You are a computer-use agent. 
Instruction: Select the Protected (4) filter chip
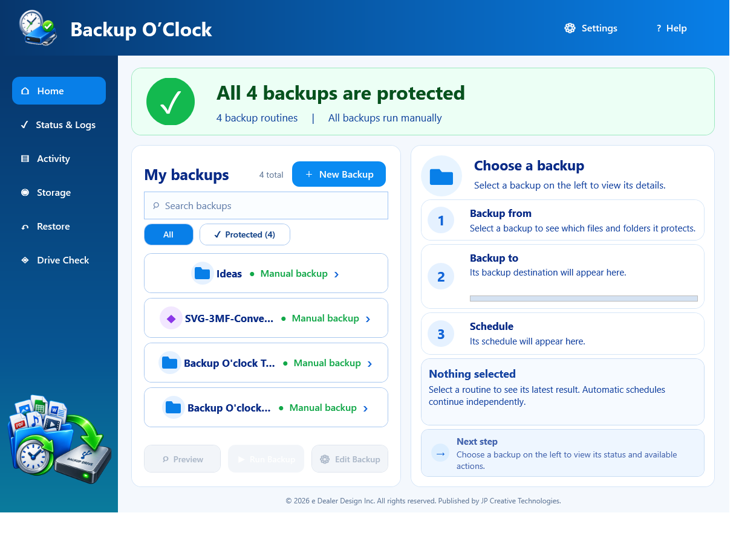click(x=245, y=234)
